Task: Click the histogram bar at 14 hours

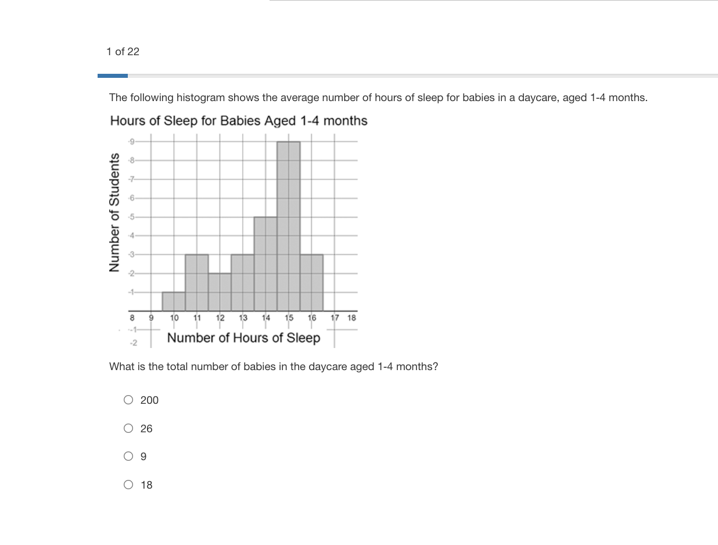Action: point(265,264)
